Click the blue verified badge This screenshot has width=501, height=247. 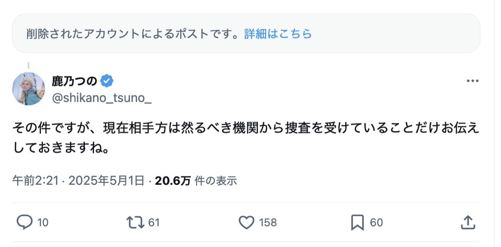pos(107,80)
